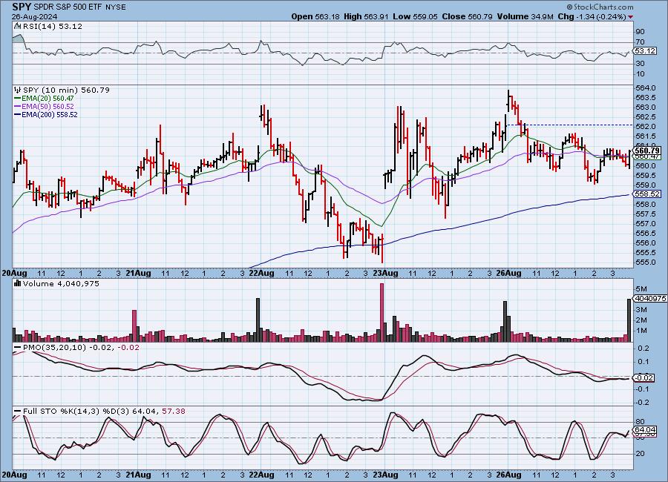Select the SPY (10 min) 560.79 legend

(66, 90)
